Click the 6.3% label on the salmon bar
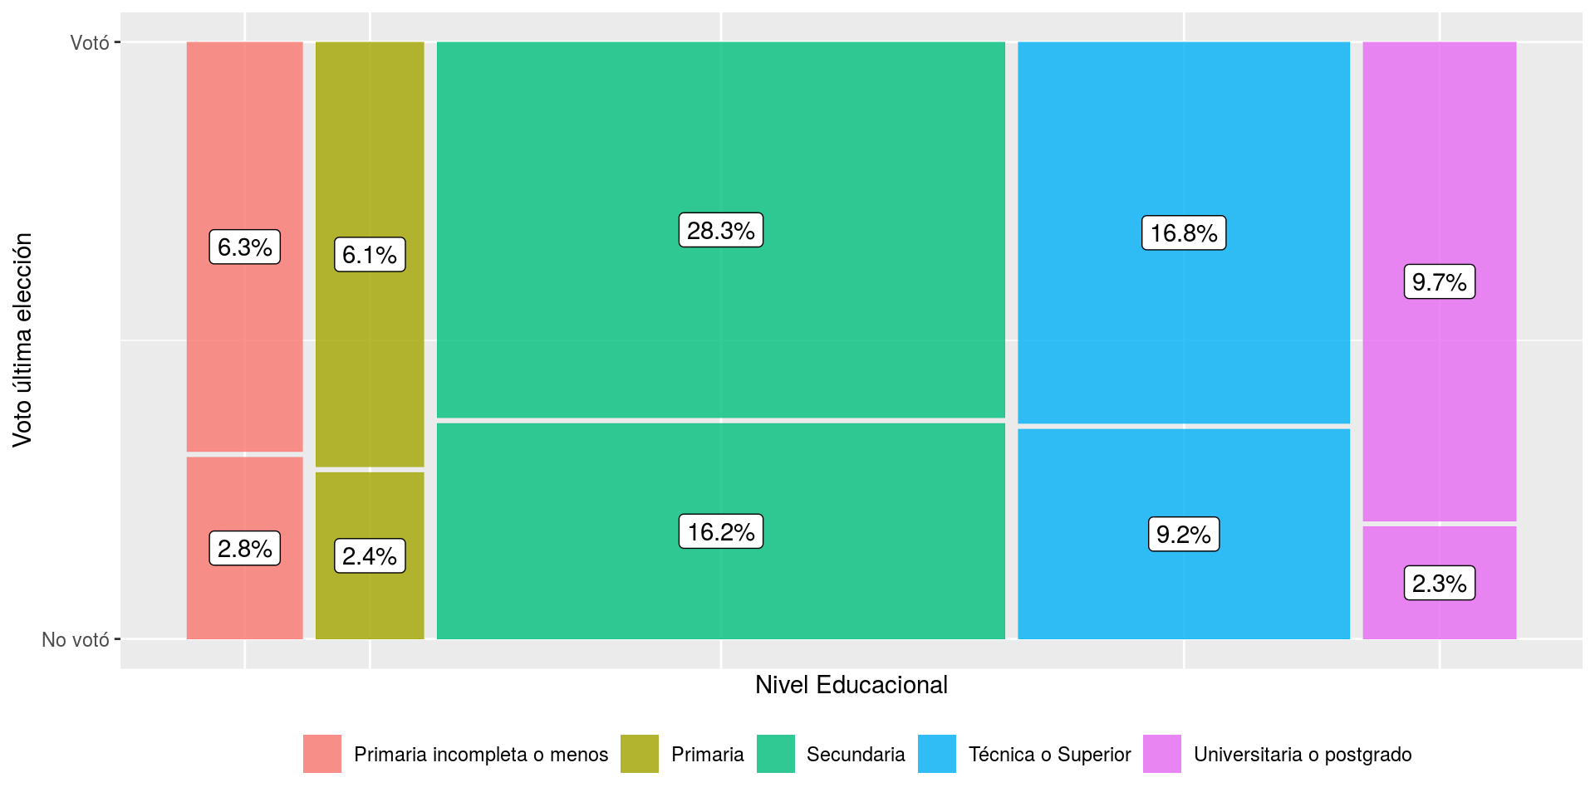 pyautogui.click(x=245, y=247)
